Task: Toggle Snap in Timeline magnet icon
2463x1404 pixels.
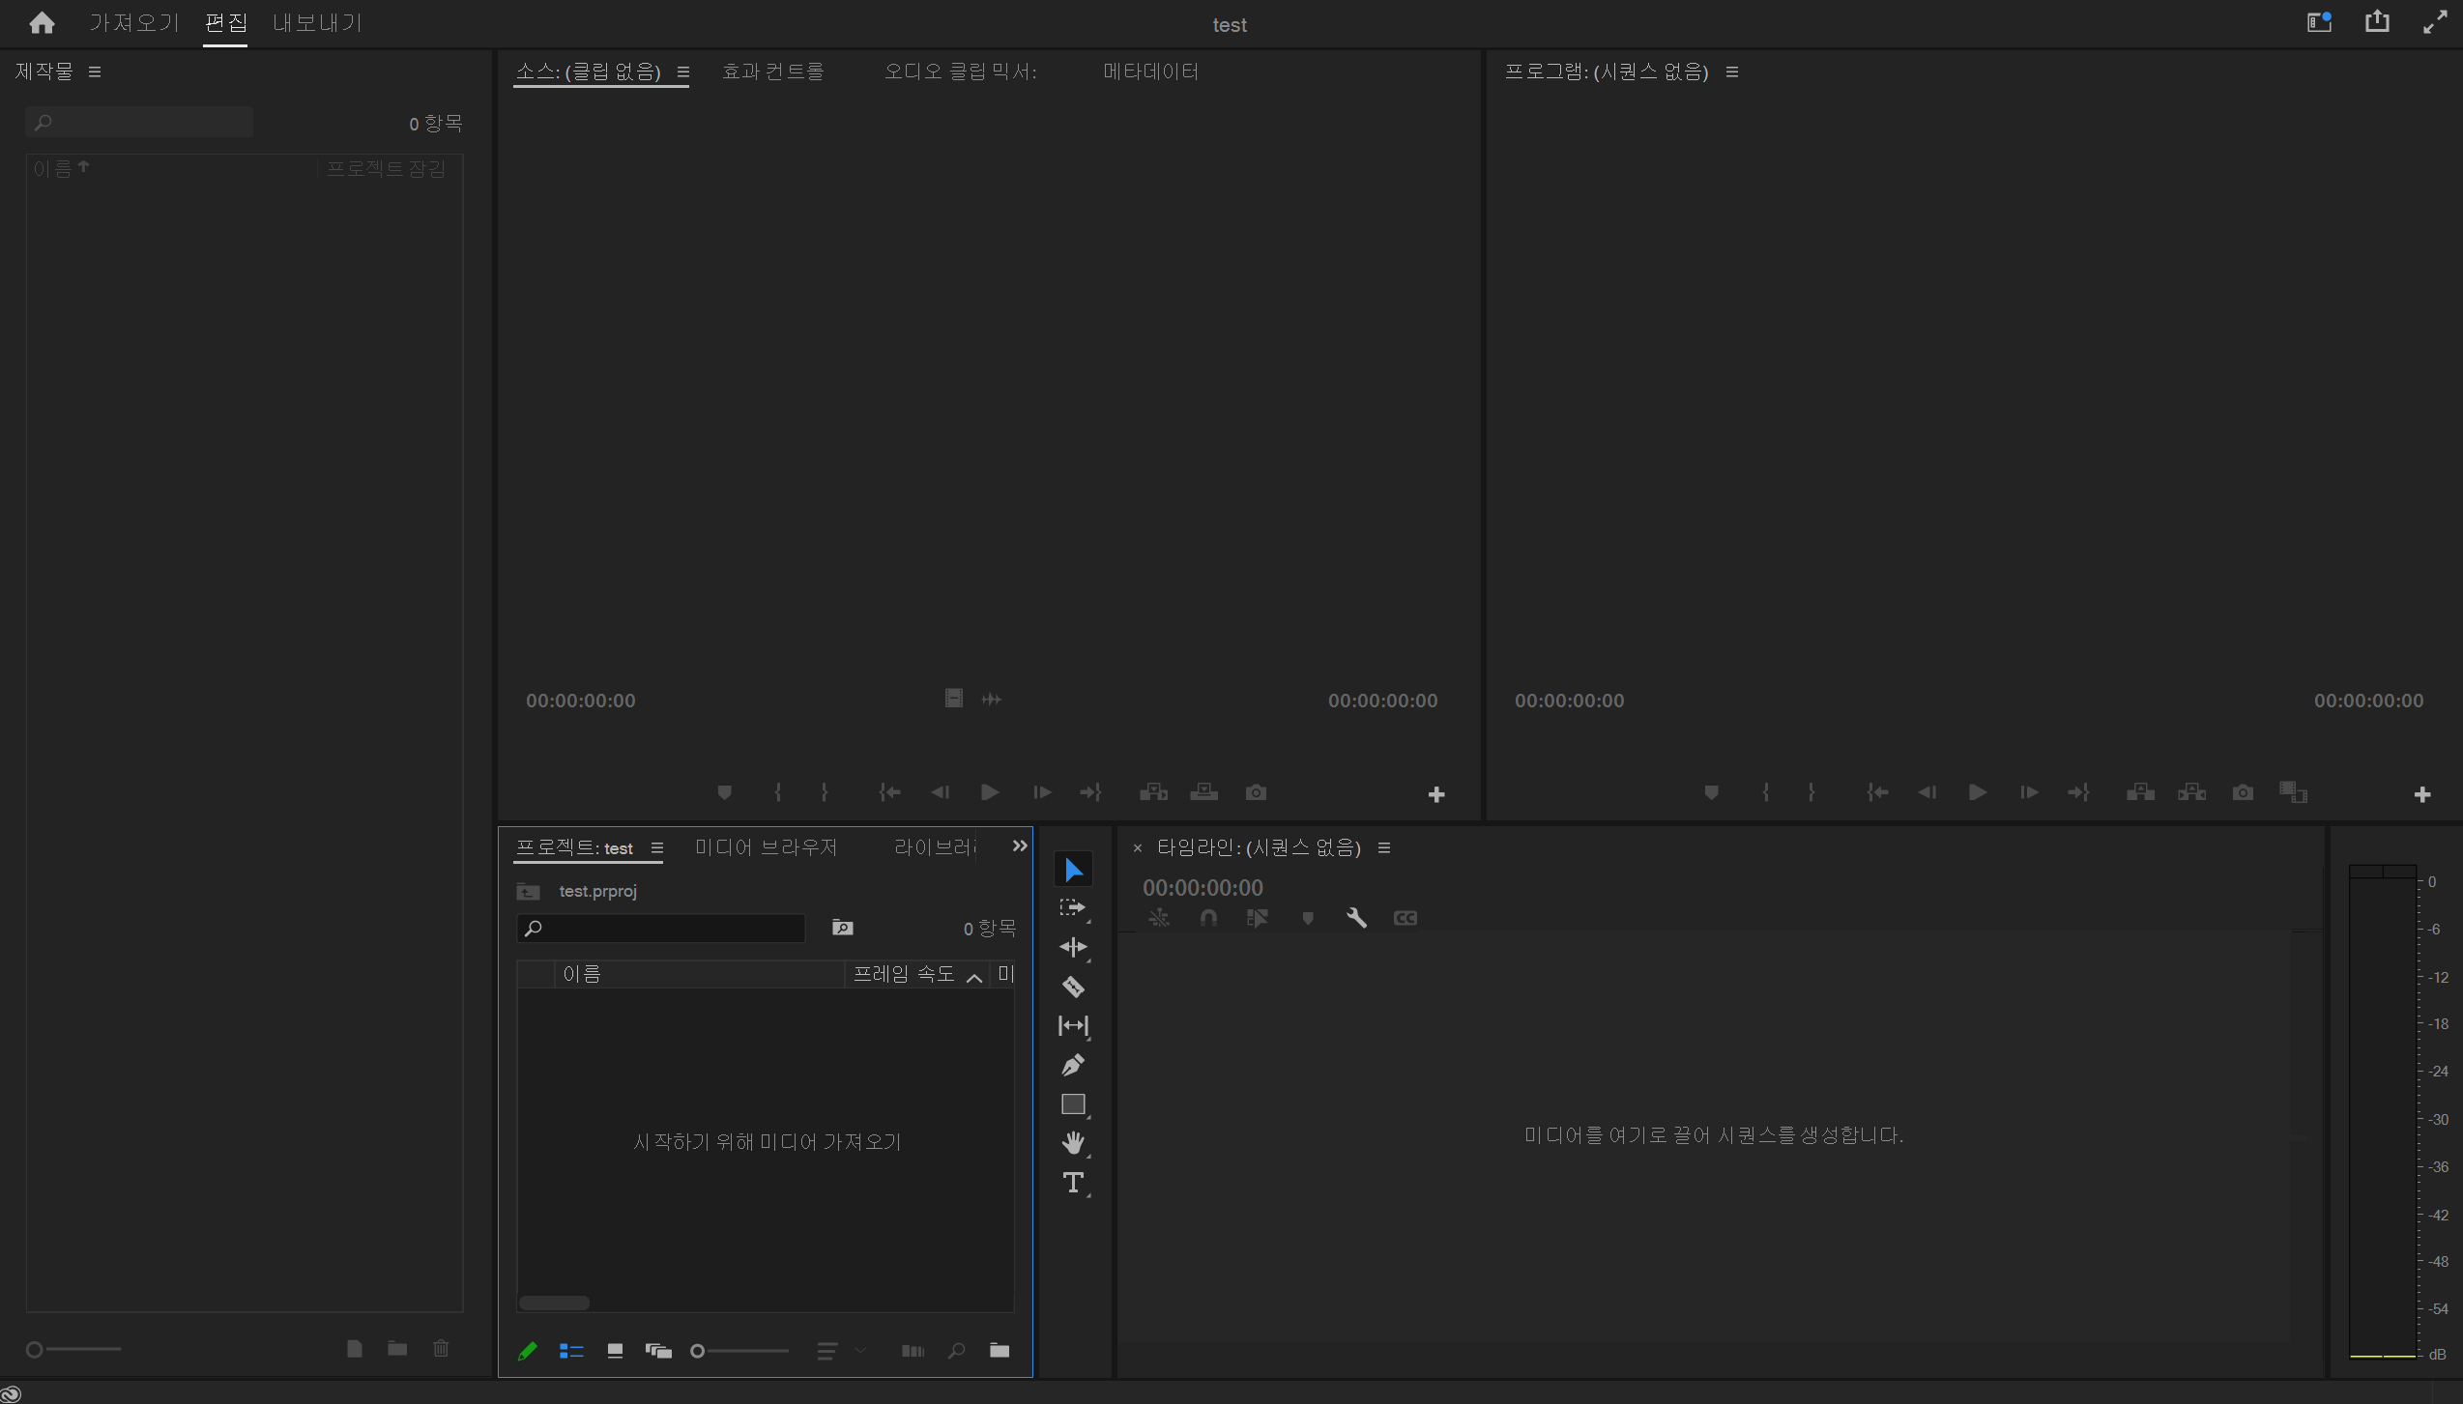Action: [x=1208, y=918]
